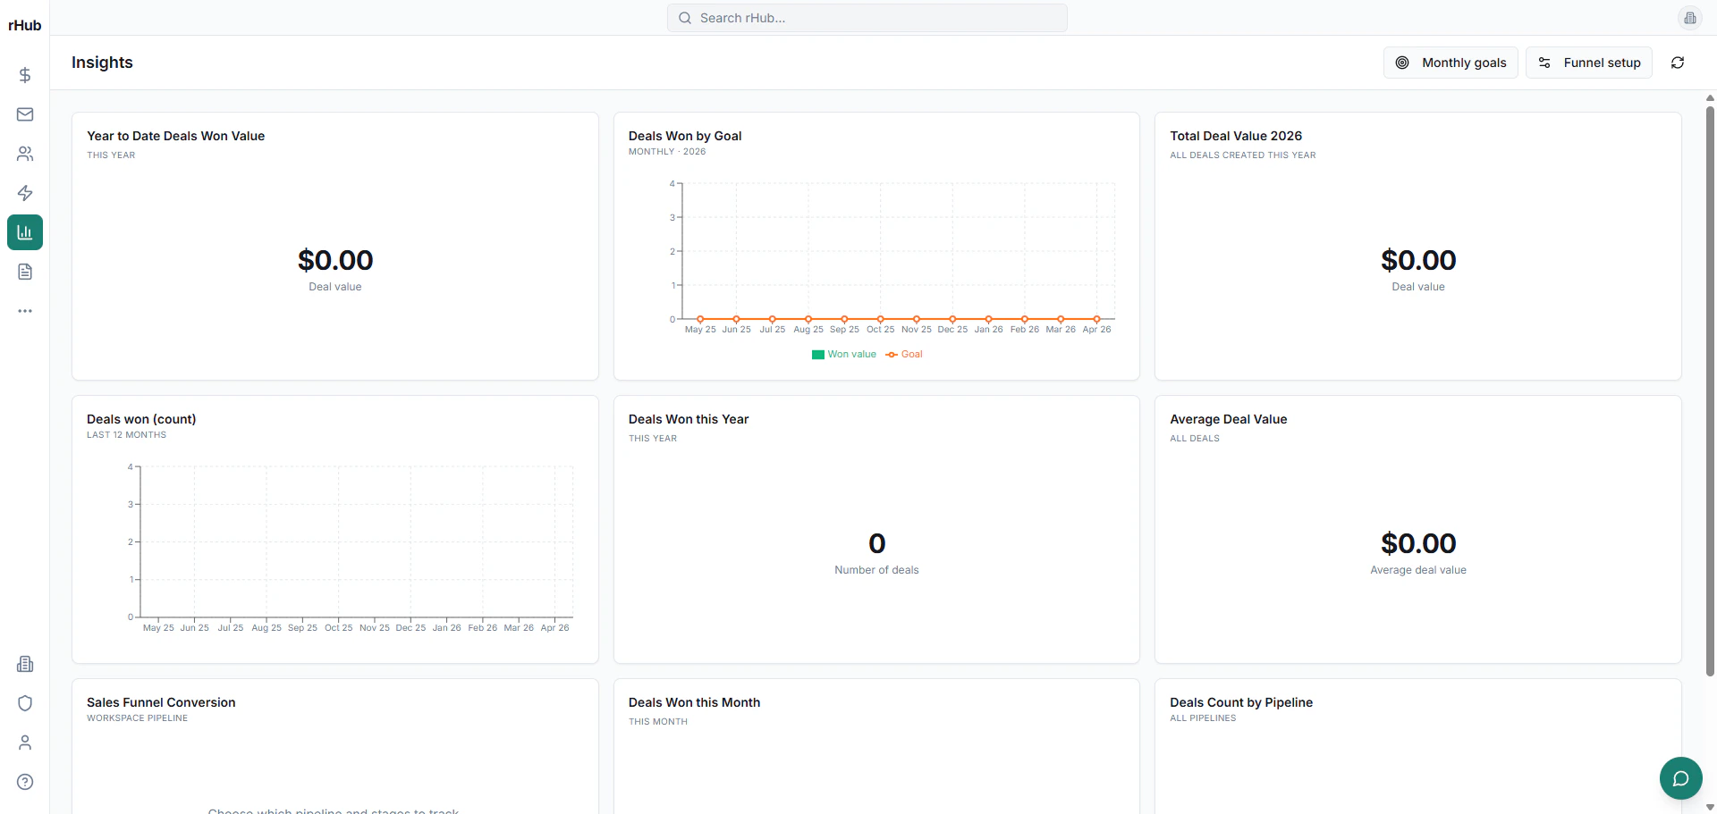Open the Contacts section in sidebar

click(x=24, y=154)
